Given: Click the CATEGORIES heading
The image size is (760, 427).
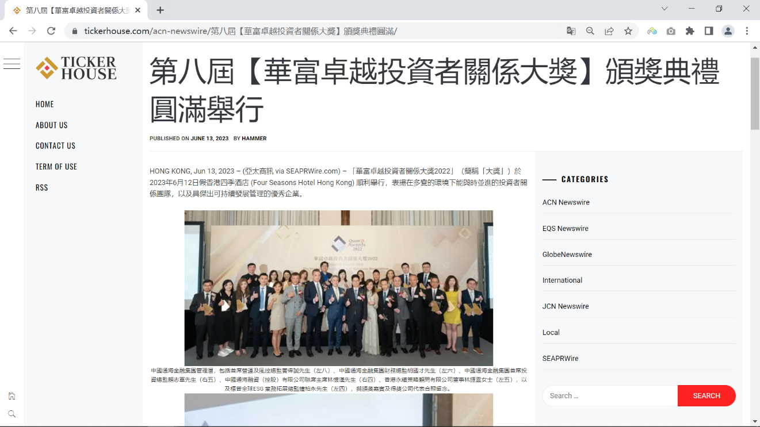Looking at the screenshot, I should [x=585, y=179].
